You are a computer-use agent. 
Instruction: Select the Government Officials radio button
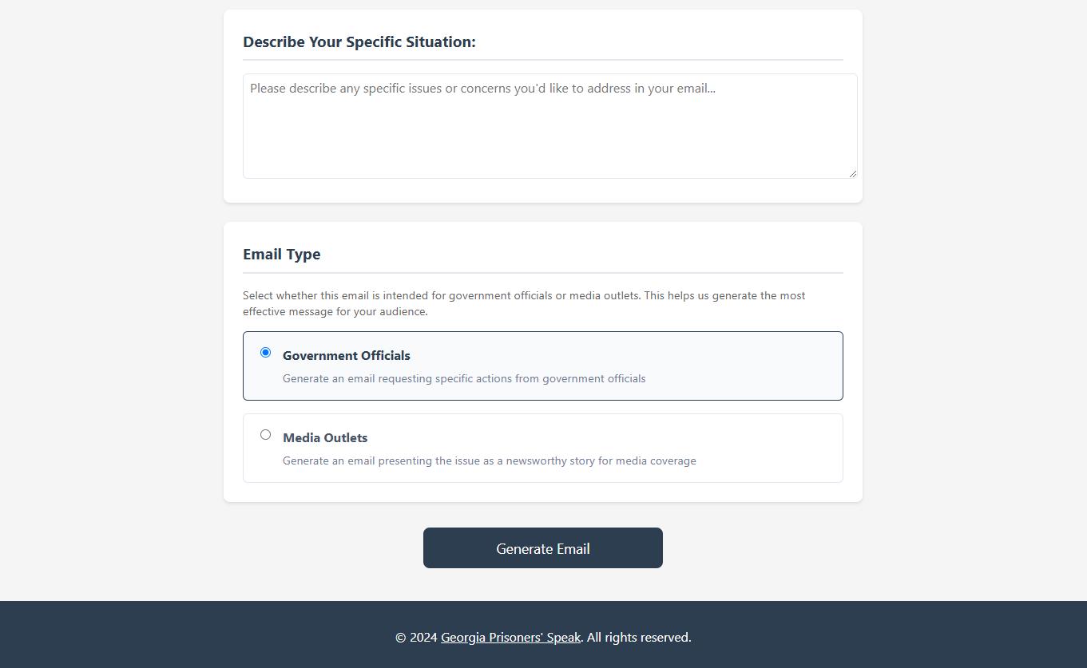[266, 353]
